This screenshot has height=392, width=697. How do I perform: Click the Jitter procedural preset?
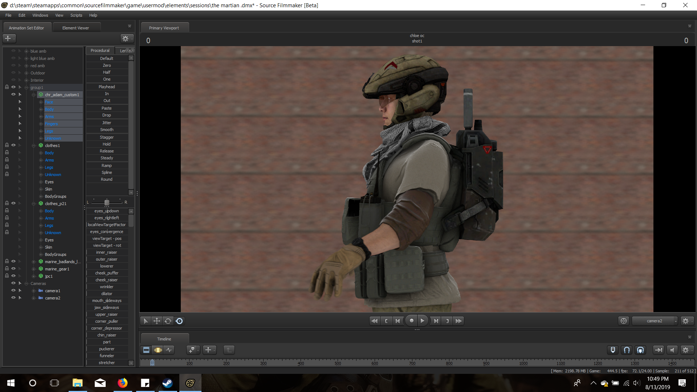pos(107,123)
